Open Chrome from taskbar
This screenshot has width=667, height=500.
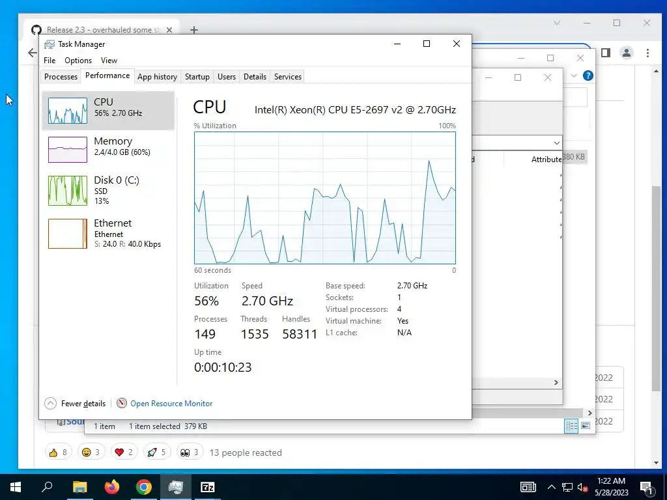(x=144, y=487)
